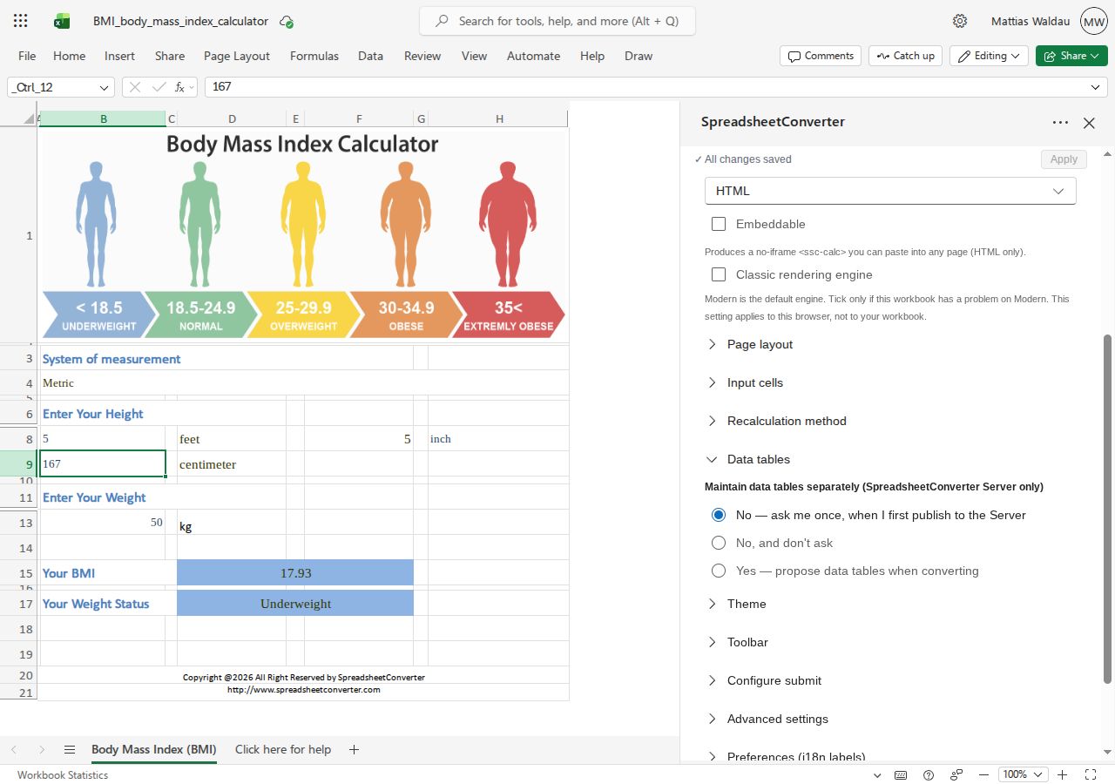
Task: Open the MW account avatar
Action: point(1093,21)
